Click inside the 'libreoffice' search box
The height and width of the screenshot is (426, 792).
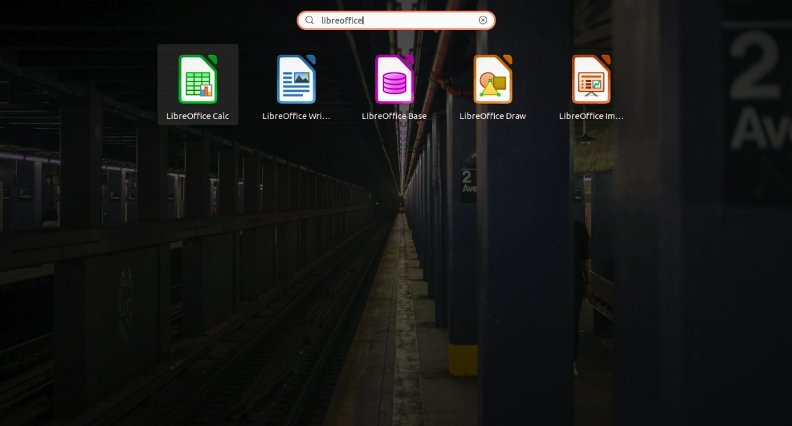pyautogui.click(x=396, y=21)
